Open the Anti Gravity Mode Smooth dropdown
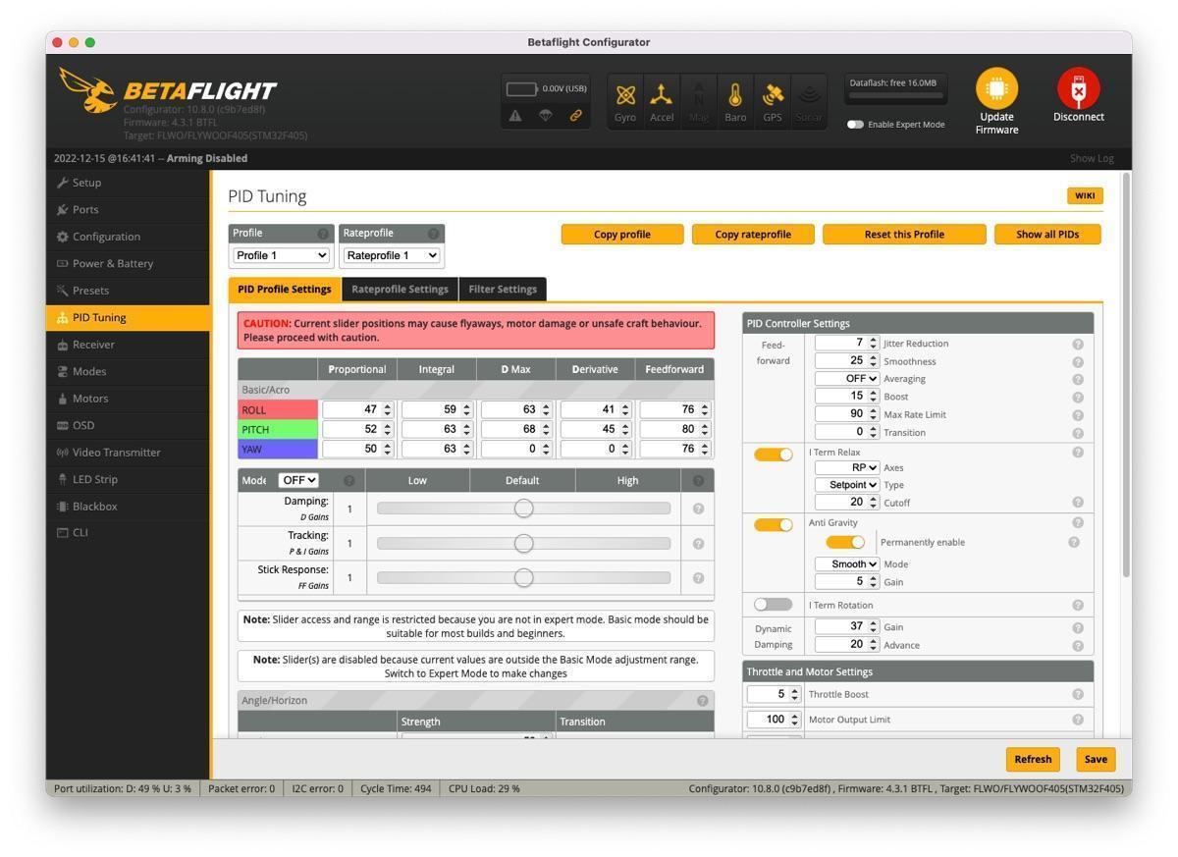This screenshot has width=1178, height=857. [x=847, y=564]
